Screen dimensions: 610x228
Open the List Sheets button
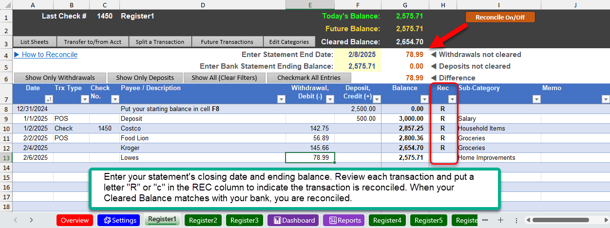click(35, 42)
